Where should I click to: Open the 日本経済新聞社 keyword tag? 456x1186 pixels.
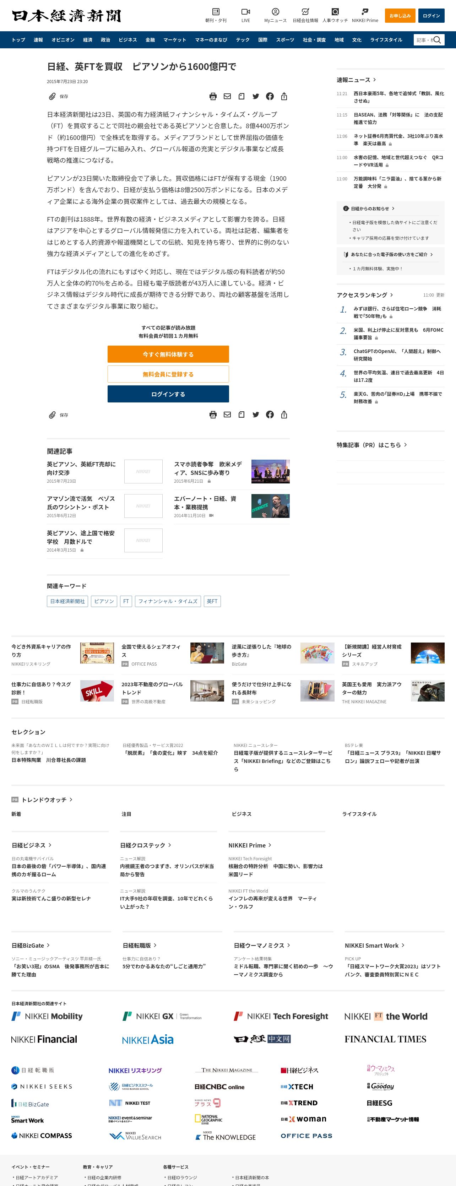click(x=67, y=601)
